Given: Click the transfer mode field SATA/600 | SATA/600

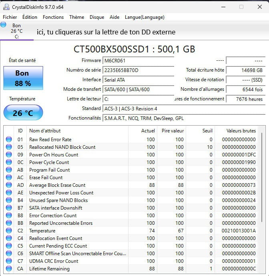Looking at the screenshot, I should click(138, 90).
